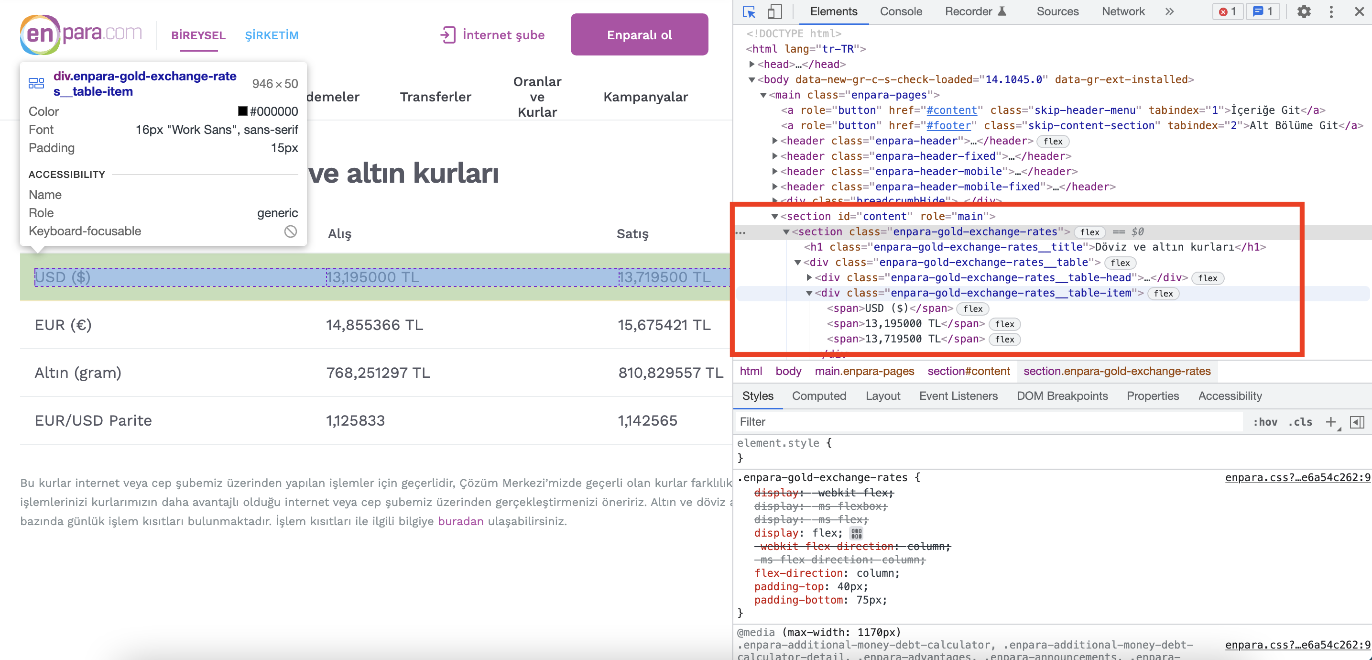The width and height of the screenshot is (1372, 660).
Task: Select main.enpara-pages in the breadcrumb
Action: (x=864, y=372)
